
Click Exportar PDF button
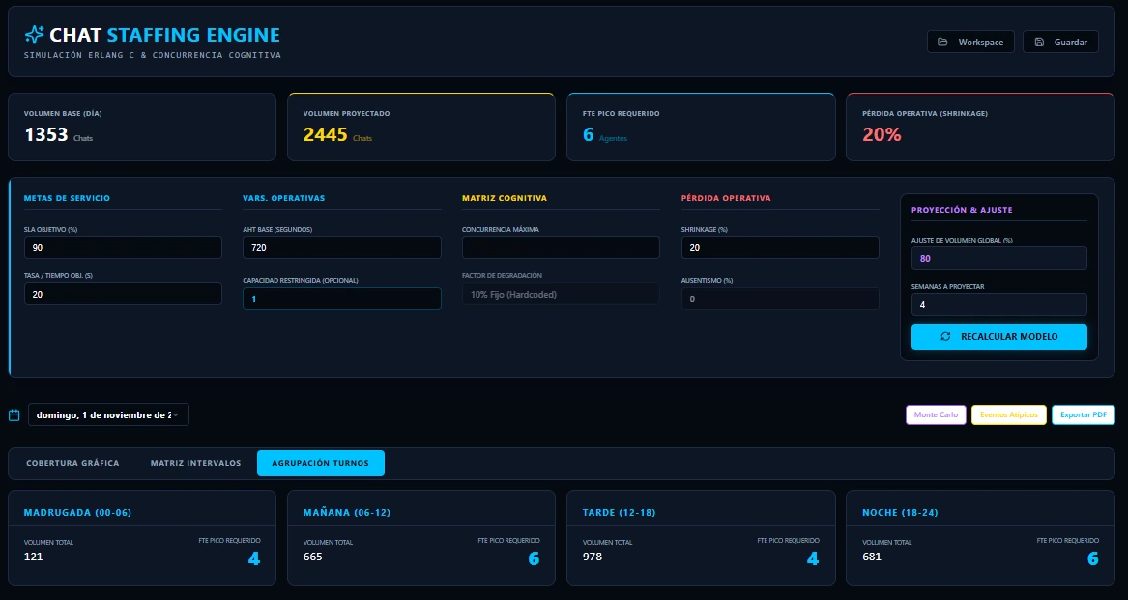(x=1084, y=415)
